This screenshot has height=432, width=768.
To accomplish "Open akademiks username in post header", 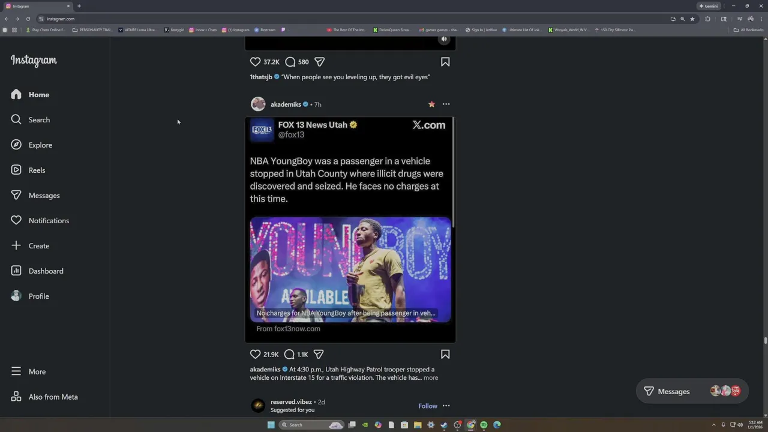I will [286, 104].
